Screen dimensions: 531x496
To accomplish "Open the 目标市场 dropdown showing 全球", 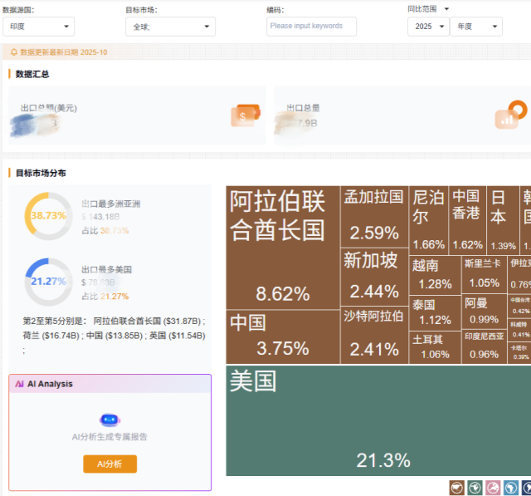I will pos(170,27).
